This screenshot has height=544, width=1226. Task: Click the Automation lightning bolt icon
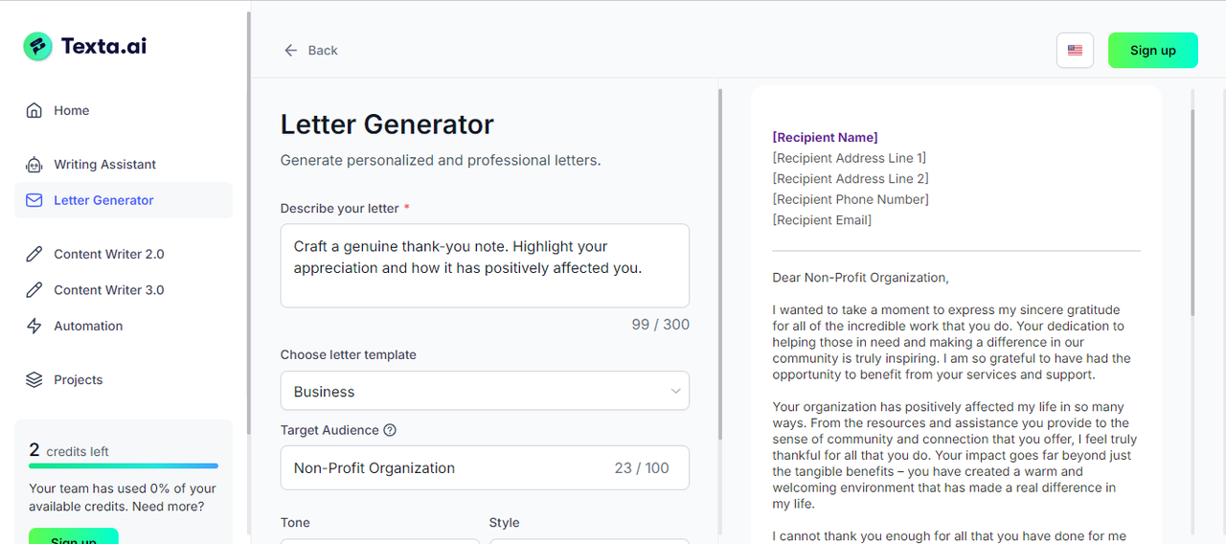(x=34, y=326)
